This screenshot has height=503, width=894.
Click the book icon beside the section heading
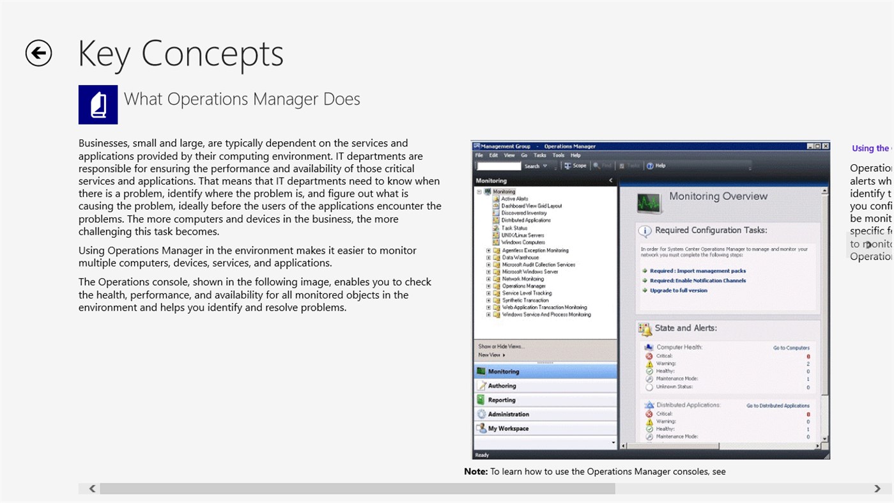pos(97,104)
